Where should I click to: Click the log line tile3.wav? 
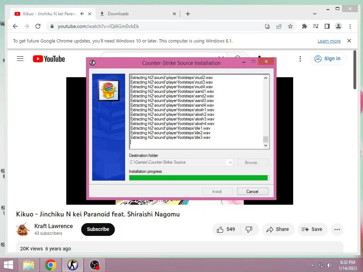tap(170, 137)
